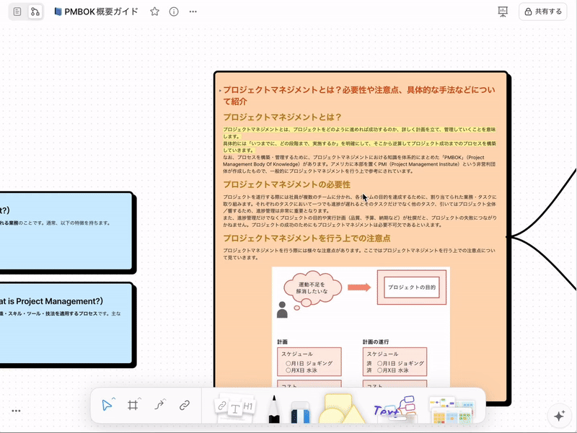Collapse the プロジェクトマネジメントとは heading triangle
This screenshot has width=577, height=433.
pyautogui.click(x=220, y=91)
